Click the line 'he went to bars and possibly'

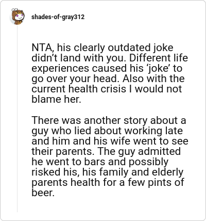(x=100, y=162)
